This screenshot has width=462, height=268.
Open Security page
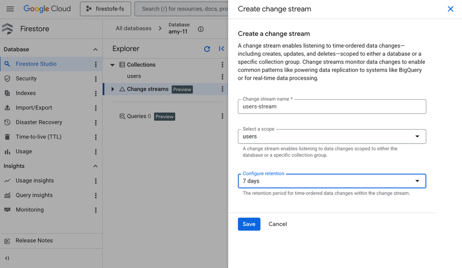click(26, 78)
